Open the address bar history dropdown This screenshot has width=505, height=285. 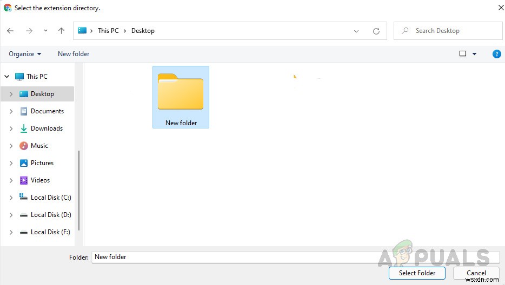pyautogui.click(x=356, y=31)
